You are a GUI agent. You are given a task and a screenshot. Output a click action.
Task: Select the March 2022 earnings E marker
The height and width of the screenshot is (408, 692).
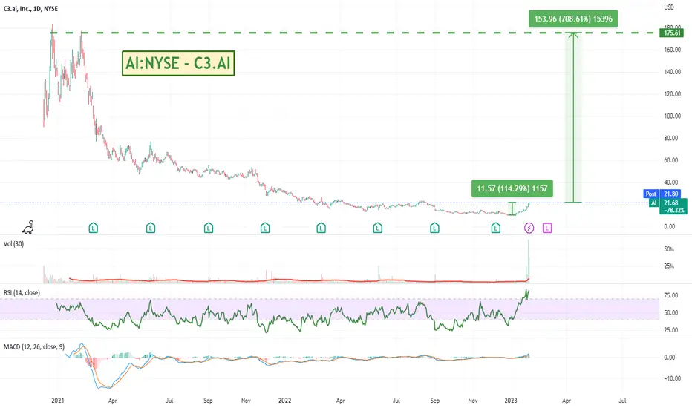pos(321,228)
